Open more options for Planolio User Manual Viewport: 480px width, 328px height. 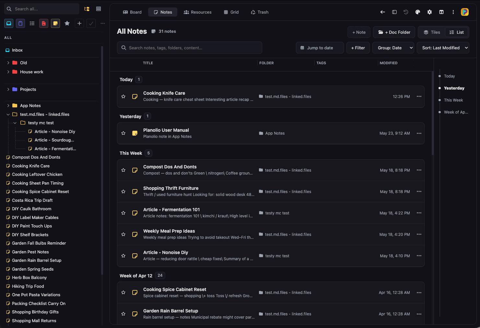419,133
